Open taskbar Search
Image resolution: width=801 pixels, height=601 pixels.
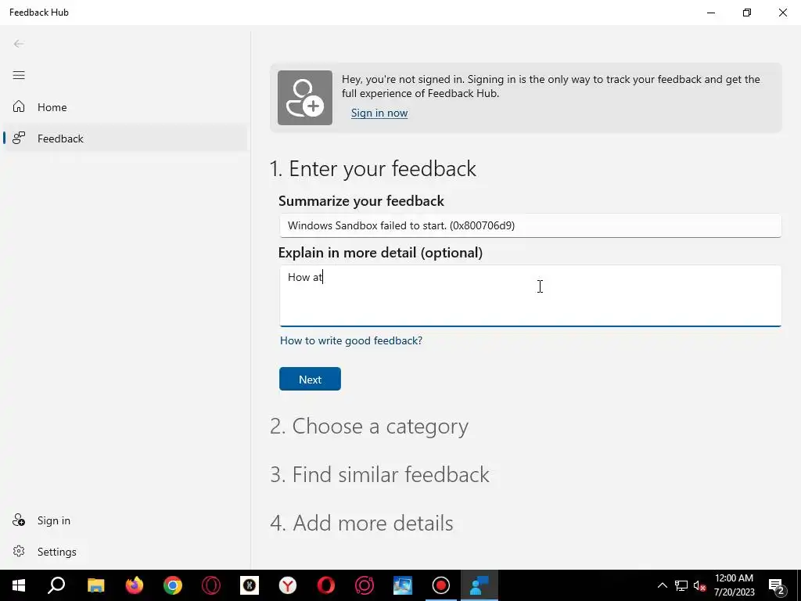[x=56, y=585]
